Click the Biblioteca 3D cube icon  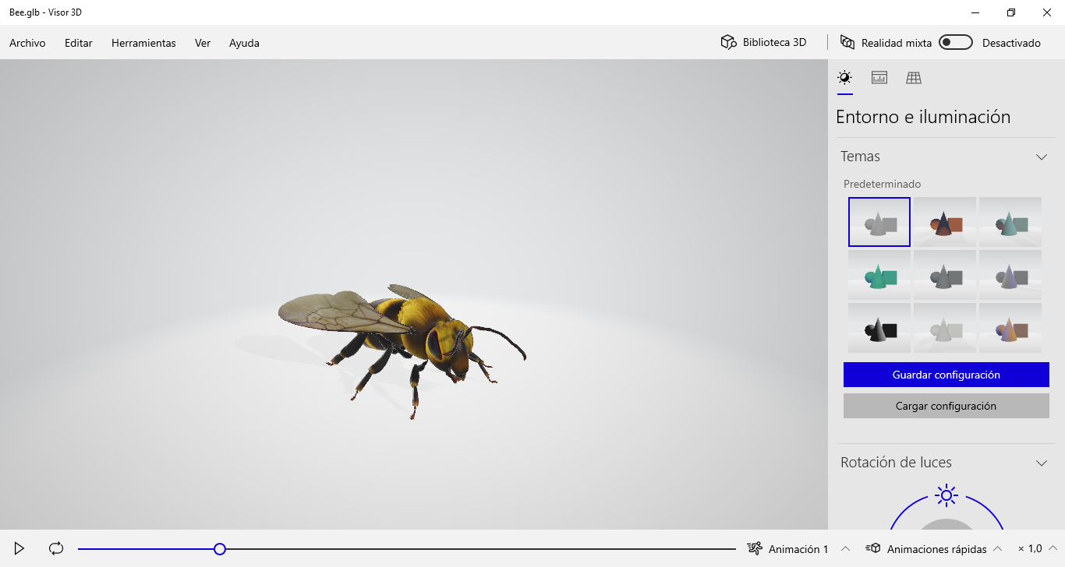[728, 42]
